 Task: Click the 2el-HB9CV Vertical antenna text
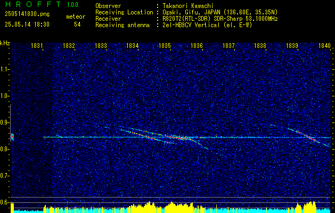(x=207, y=25)
